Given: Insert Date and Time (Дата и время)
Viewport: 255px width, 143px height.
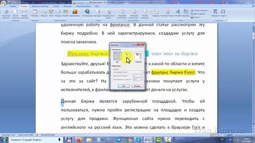Looking at the screenshot, I should tap(198, 14).
